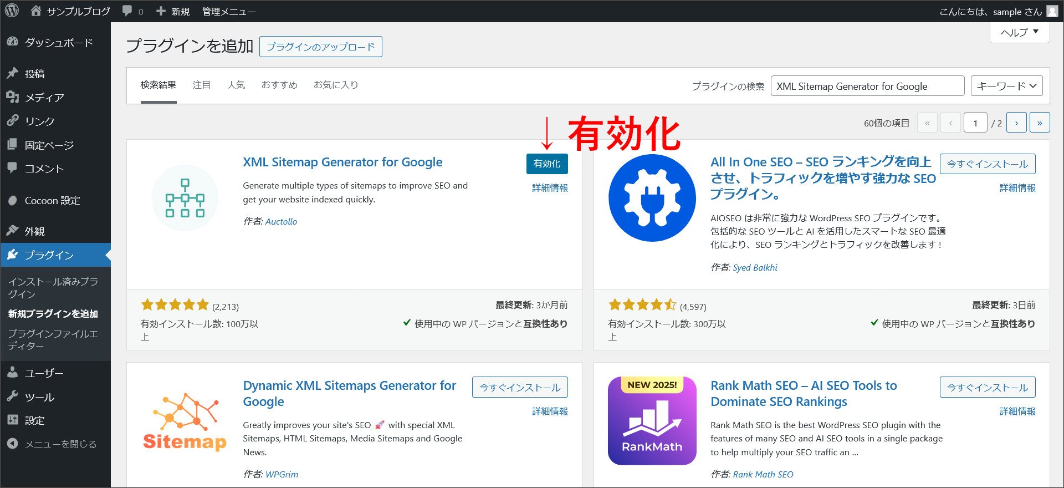Select 新規プラグインを追加 submenu item
This screenshot has height=488, width=1064.
[x=53, y=313]
